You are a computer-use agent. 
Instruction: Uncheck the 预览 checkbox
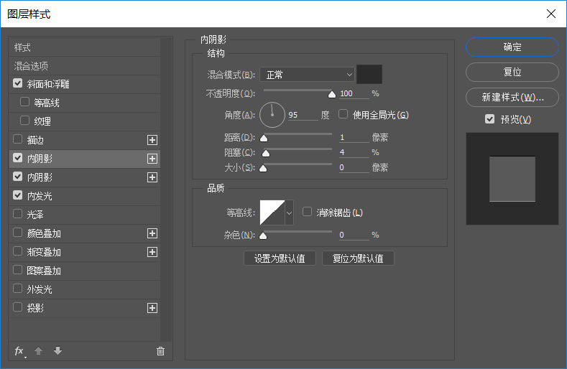489,119
